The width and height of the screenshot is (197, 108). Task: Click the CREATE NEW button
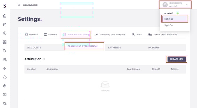(177, 59)
